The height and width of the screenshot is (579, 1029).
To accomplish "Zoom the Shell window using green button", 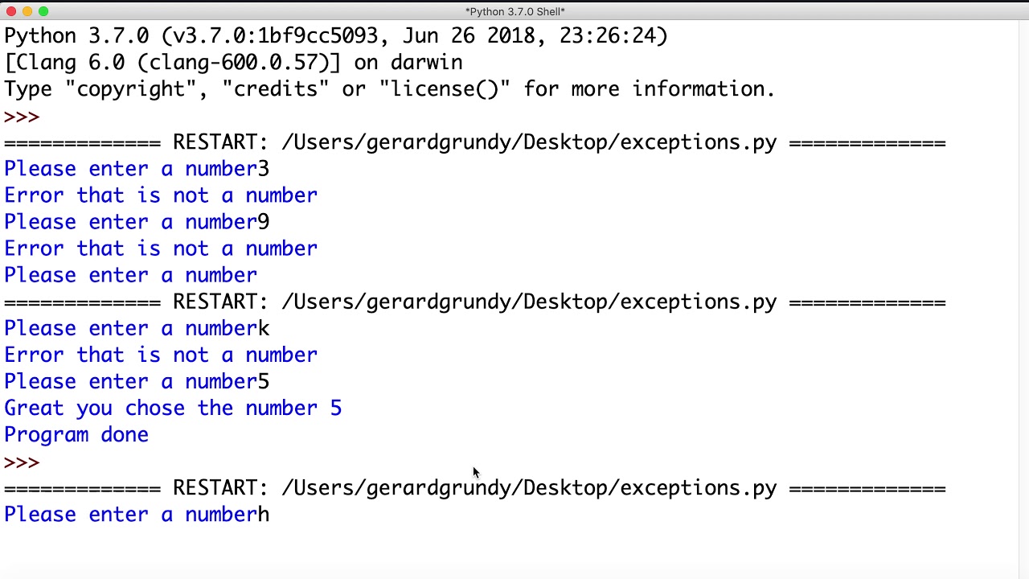I will click(x=43, y=11).
